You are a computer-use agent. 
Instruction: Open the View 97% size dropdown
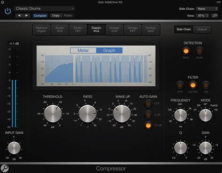[203, 15]
